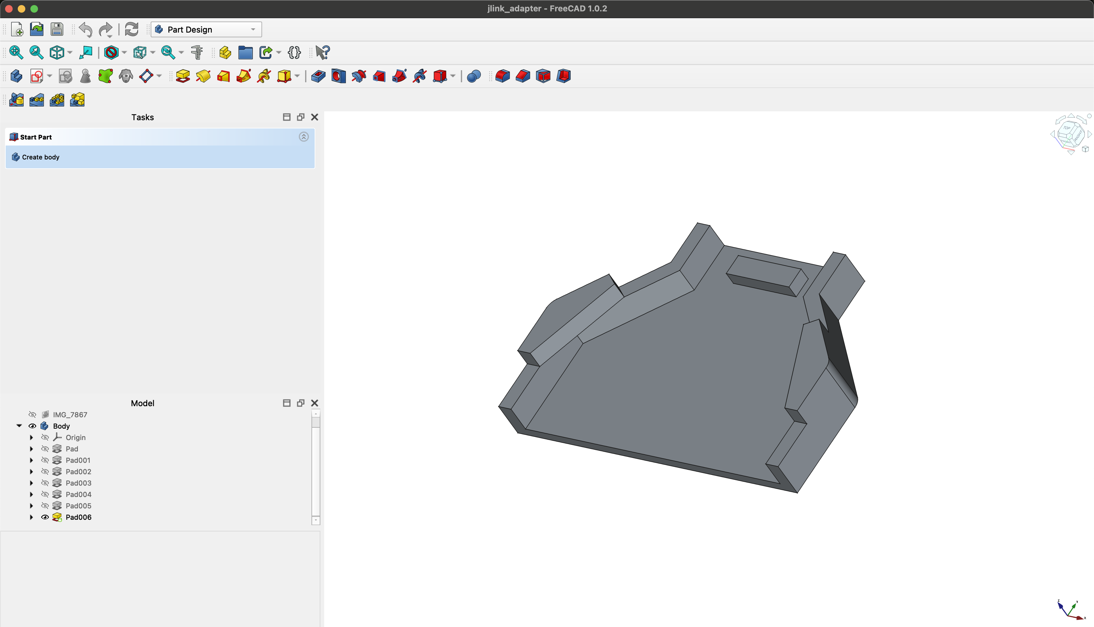1094x627 pixels.
Task: Collapse the Body tree node
Action: coord(19,426)
